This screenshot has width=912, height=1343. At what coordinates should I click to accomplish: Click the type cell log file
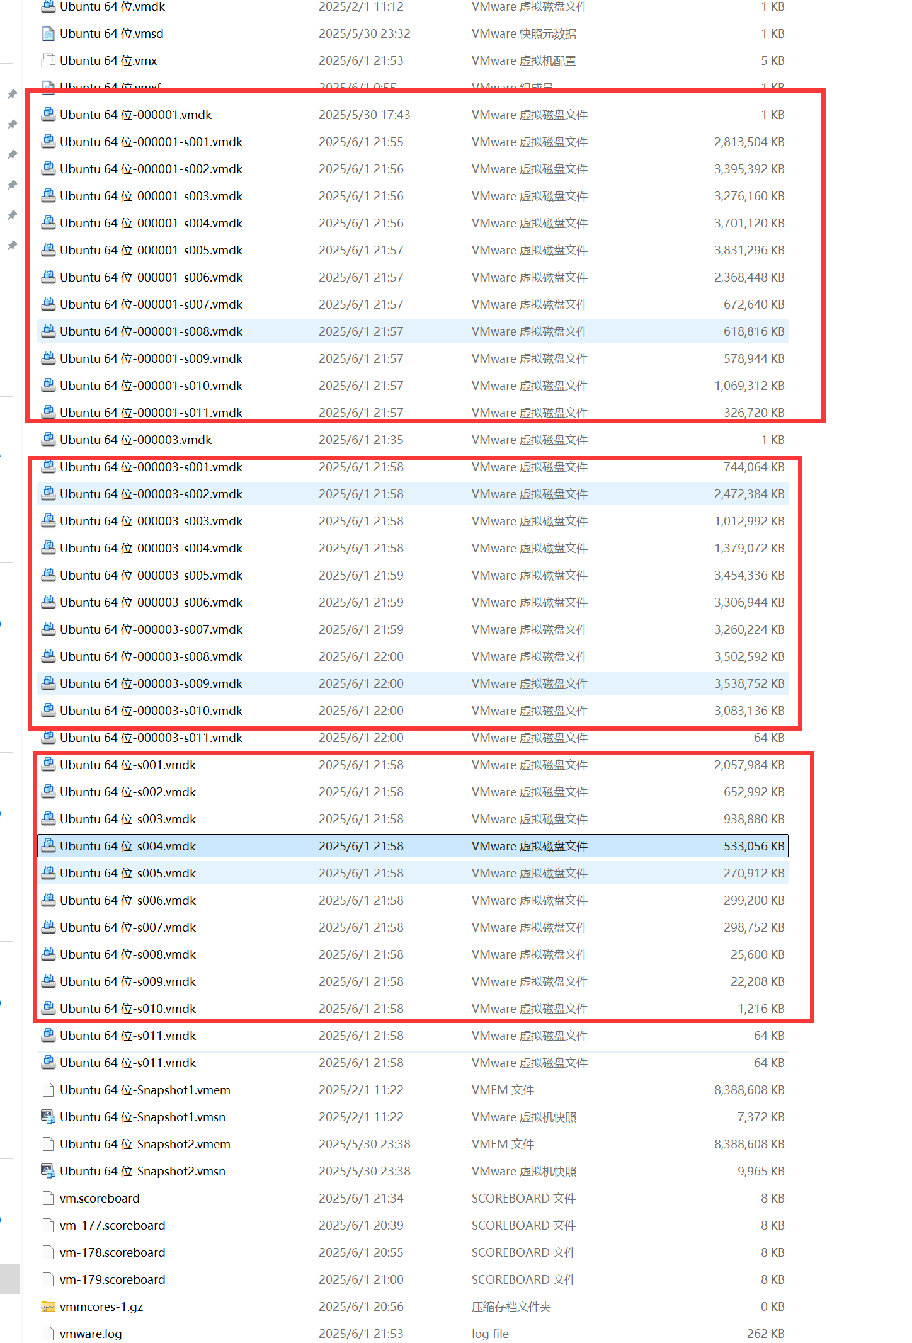(490, 1334)
